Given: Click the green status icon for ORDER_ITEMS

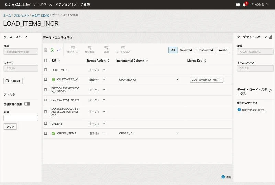Looking at the screenshot, I should pyautogui.click(x=54, y=133).
